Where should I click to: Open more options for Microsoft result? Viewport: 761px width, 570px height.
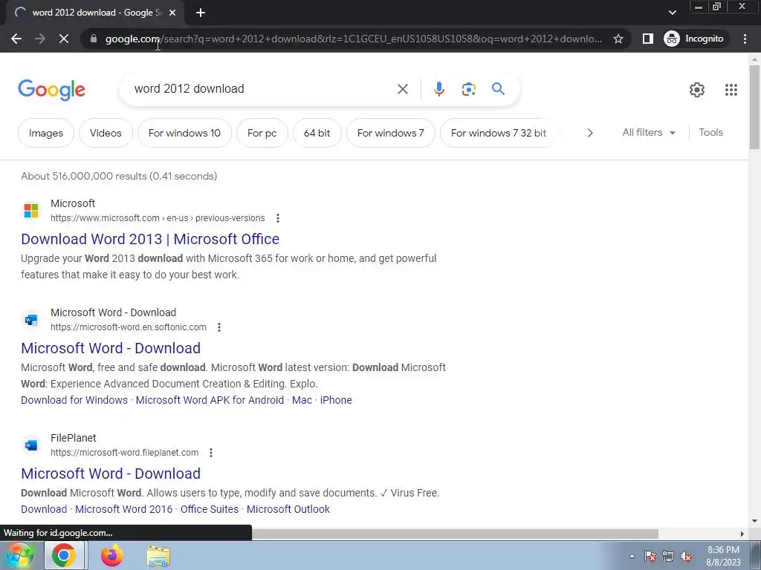pyautogui.click(x=278, y=218)
